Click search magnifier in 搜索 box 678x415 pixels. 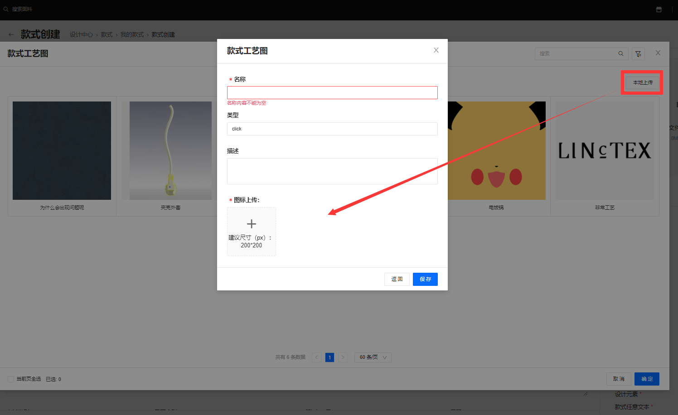[x=621, y=53]
